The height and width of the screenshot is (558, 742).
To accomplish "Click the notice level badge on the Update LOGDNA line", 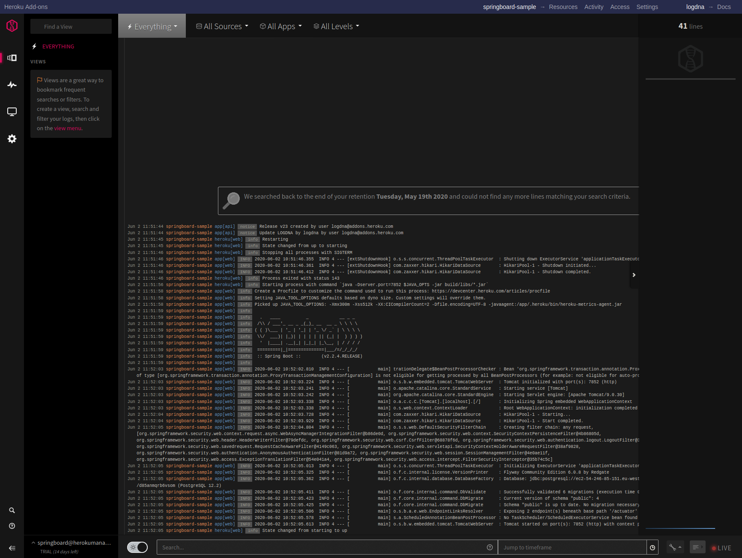I will point(247,233).
